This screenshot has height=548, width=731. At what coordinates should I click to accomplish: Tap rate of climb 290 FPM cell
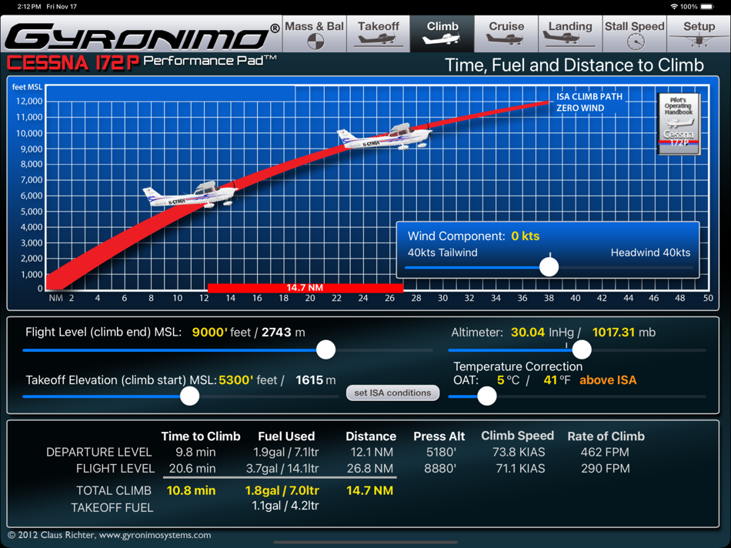pyautogui.click(x=605, y=468)
